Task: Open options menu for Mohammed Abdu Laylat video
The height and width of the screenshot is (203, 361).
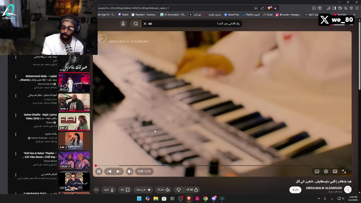Action: (16, 76)
